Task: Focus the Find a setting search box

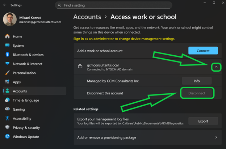Action: point(114,5)
